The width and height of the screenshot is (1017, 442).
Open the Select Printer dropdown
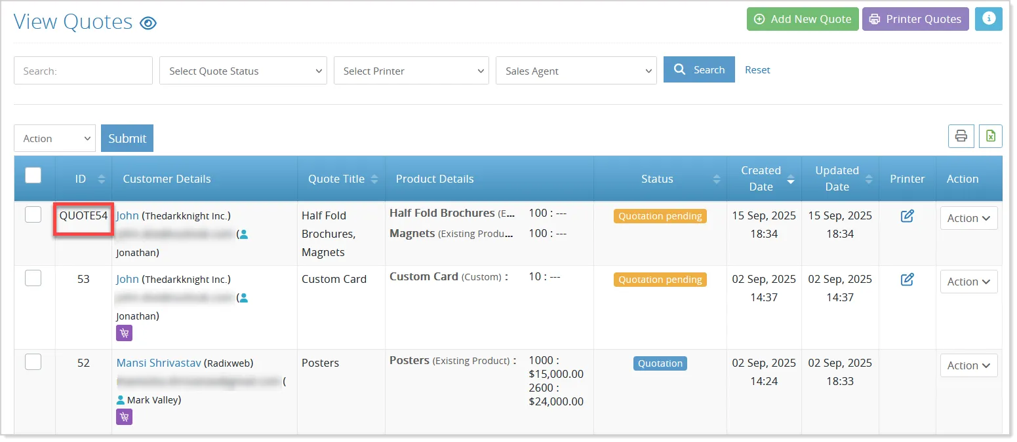(411, 71)
